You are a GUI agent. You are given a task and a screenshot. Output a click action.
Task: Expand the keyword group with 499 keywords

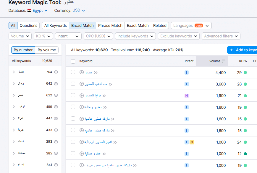(14, 107)
